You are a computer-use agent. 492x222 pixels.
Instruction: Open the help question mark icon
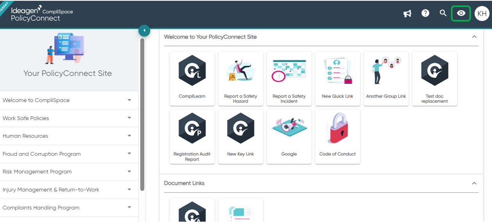pos(425,13)
